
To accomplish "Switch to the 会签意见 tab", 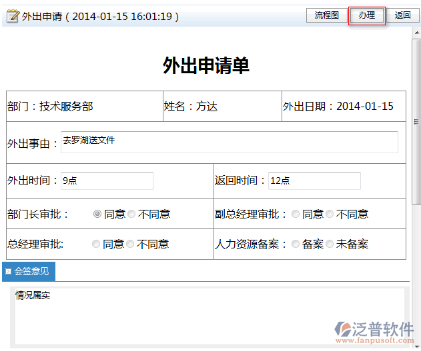I will coord(29,272).
